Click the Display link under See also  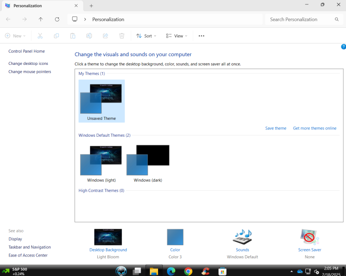click(15, 239)
